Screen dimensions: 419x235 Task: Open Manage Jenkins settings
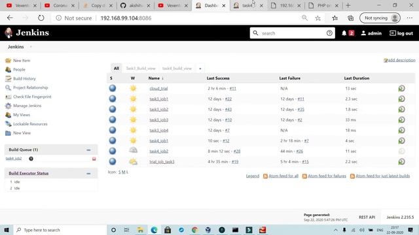click(x=27, y=106)
